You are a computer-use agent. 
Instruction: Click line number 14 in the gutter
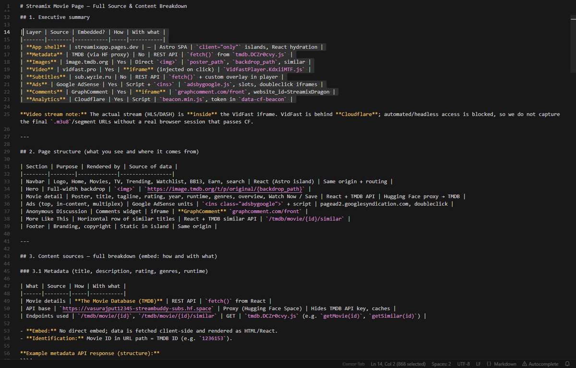coord(7,32)
